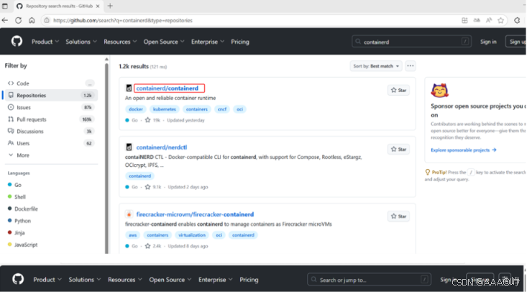Filter by Shell language
Image resolution: width=527 pixels, height=292 pixels.
pos(17,197)
